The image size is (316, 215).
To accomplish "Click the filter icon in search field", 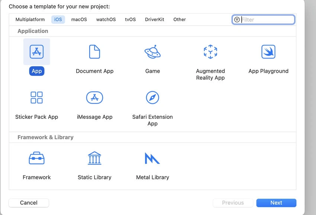I will click(237, 20).
